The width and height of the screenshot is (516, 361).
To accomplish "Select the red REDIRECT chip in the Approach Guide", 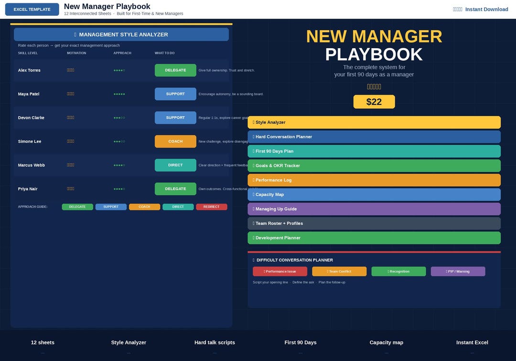I will 212,207.
